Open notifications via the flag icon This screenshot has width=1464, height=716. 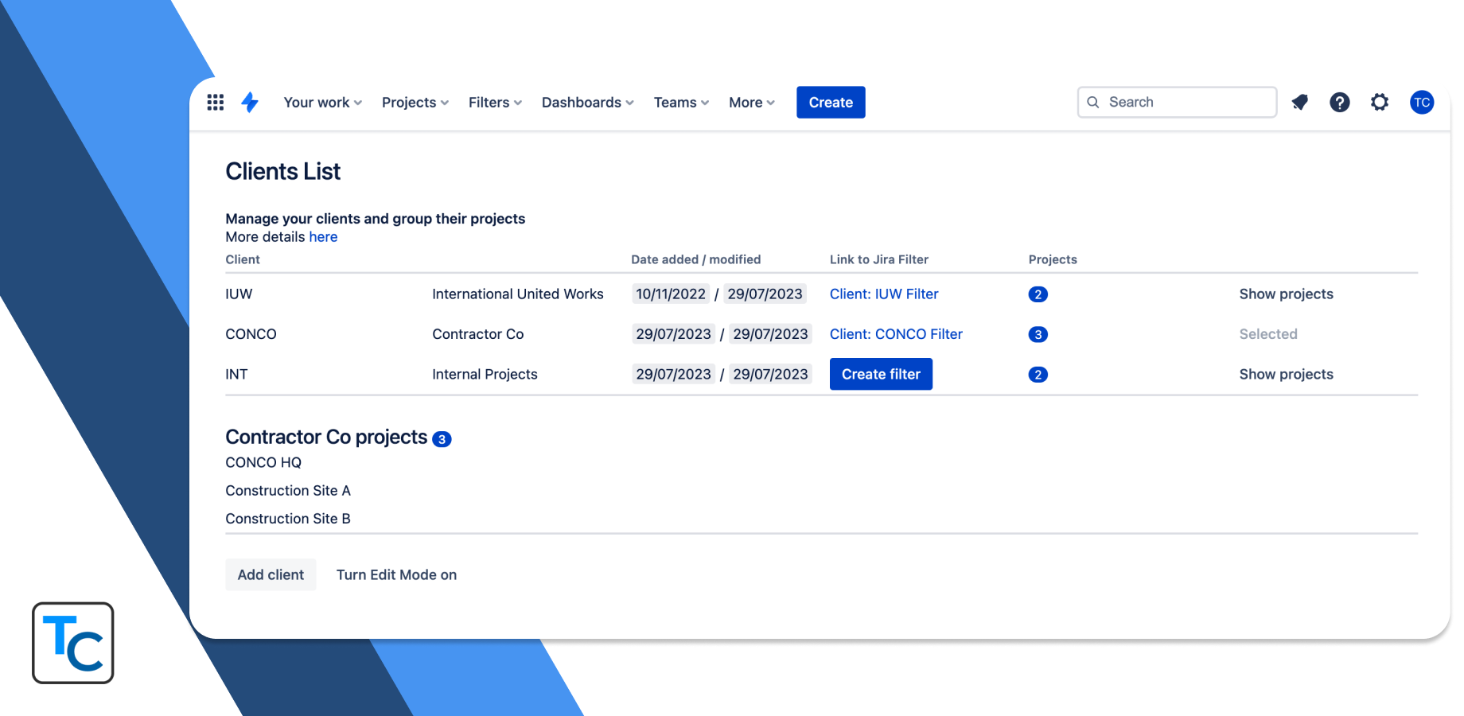1299,102
